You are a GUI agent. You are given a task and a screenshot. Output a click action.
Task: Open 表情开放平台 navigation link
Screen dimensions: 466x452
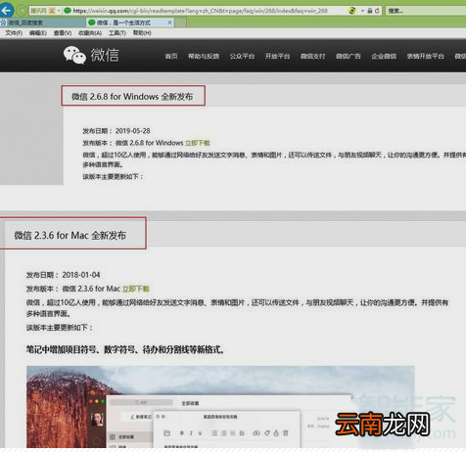[426, 56]
